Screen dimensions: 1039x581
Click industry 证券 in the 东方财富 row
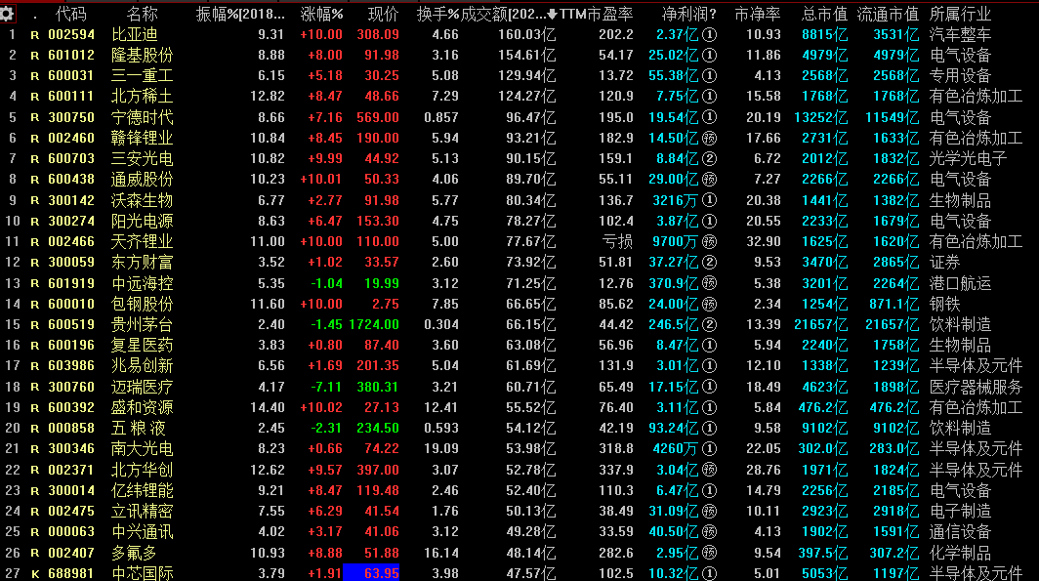click(944, 263)
